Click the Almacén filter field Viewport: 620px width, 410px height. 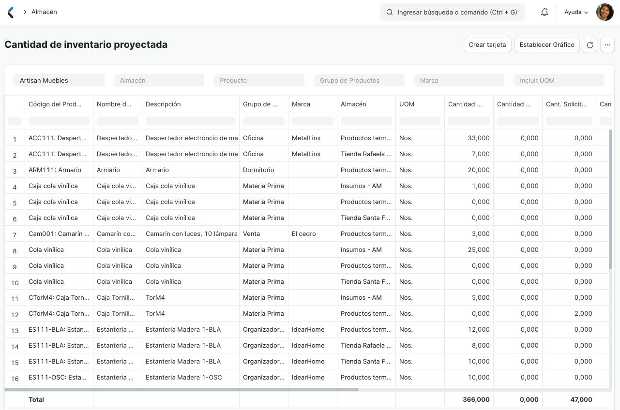click(159, 80)
